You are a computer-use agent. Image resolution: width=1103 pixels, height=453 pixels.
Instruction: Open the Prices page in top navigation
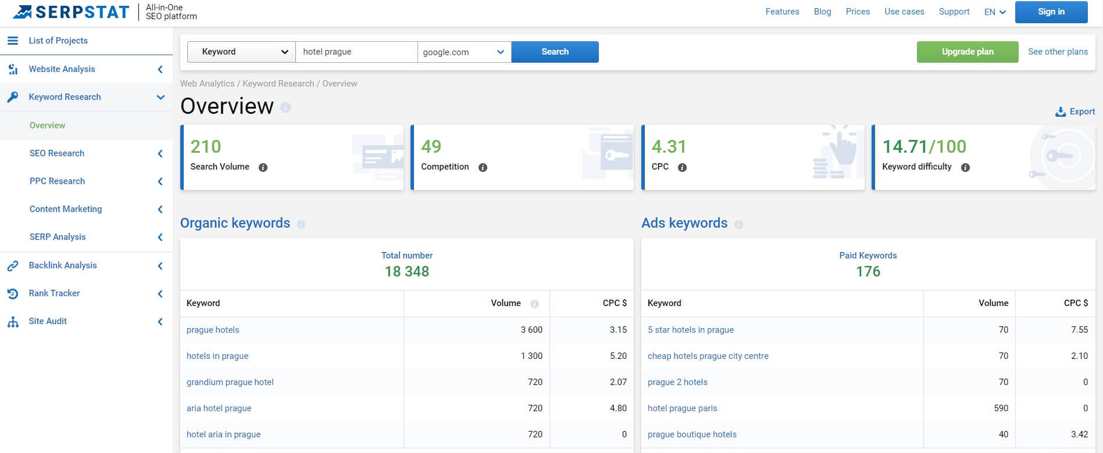(x=858, y=12)
